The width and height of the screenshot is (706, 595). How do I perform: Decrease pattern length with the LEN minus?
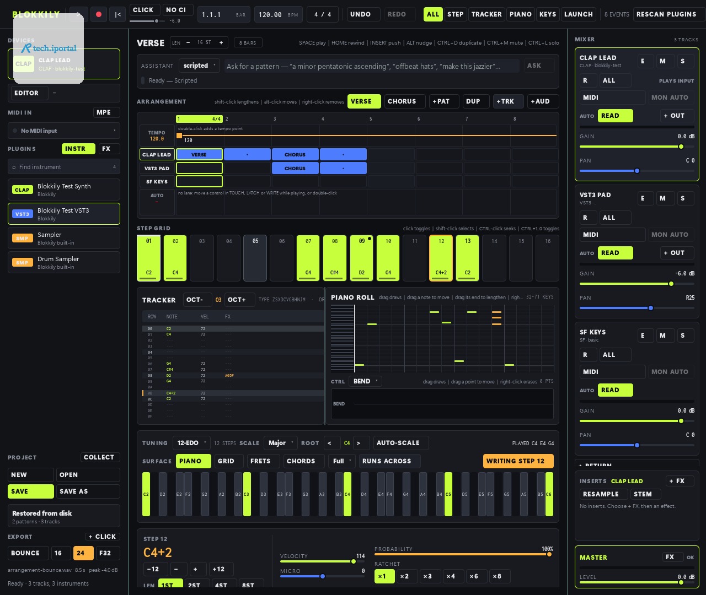(x=188, y=42)
